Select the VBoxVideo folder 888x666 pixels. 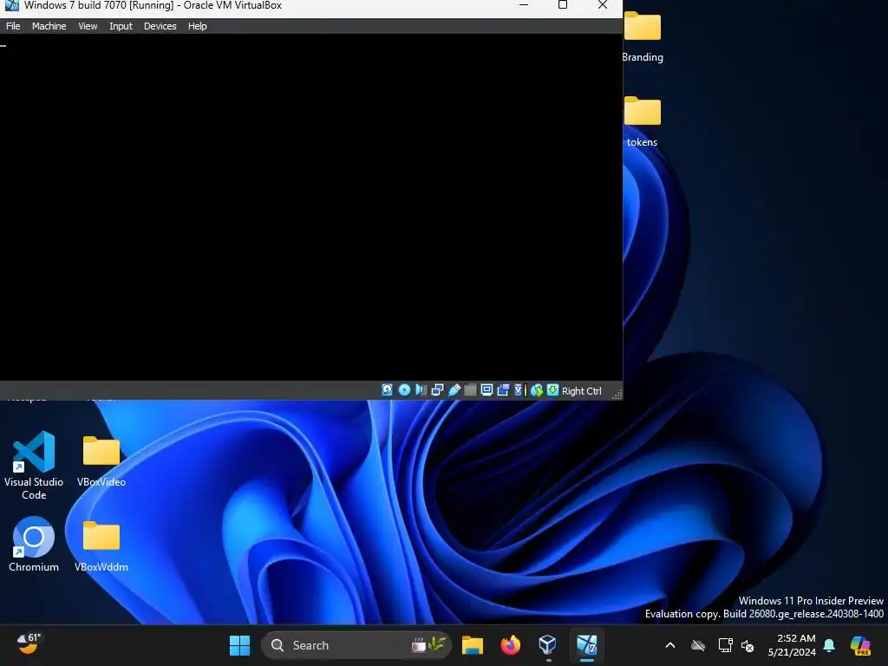point(101,461)
